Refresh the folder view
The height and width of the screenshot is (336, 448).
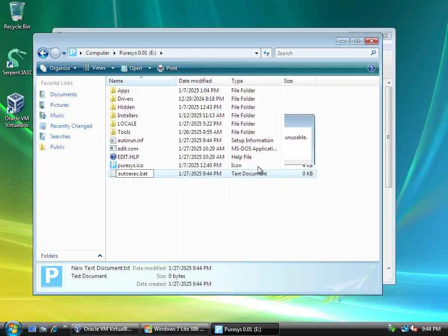[x=266, y=53]
